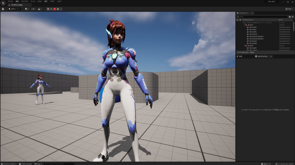Pause the play-in-editor simulation
Screen dimensions: 295x165
tap(48, 9)
